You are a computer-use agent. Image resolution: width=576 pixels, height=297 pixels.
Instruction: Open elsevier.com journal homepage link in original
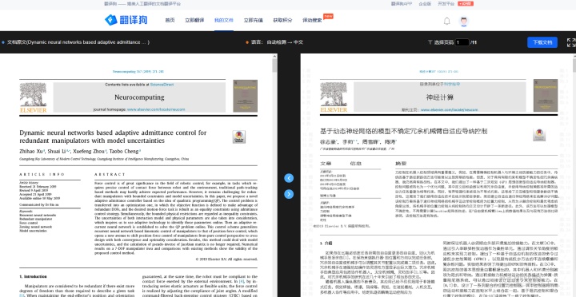pos(156,109)
